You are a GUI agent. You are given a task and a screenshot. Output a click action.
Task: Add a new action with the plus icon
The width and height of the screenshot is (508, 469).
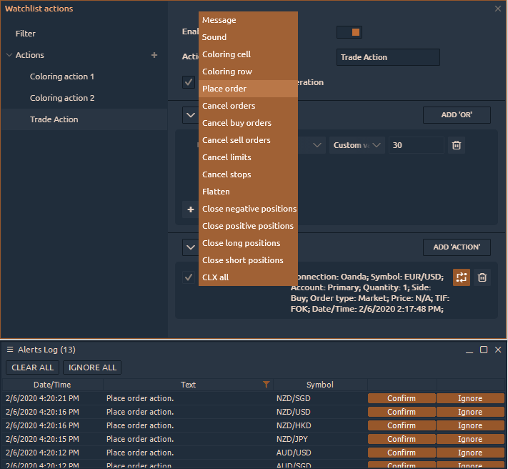click(154, 55)
